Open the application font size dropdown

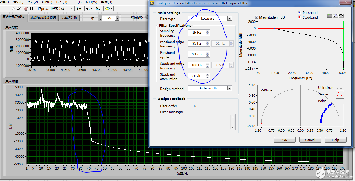[72, 8]
